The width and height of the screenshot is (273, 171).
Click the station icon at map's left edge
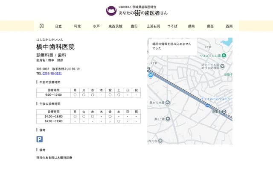[x=148, y=69]
